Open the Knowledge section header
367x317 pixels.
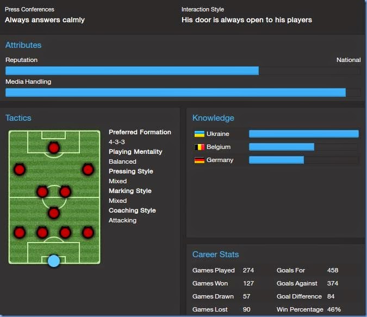[x=213, y=118]
